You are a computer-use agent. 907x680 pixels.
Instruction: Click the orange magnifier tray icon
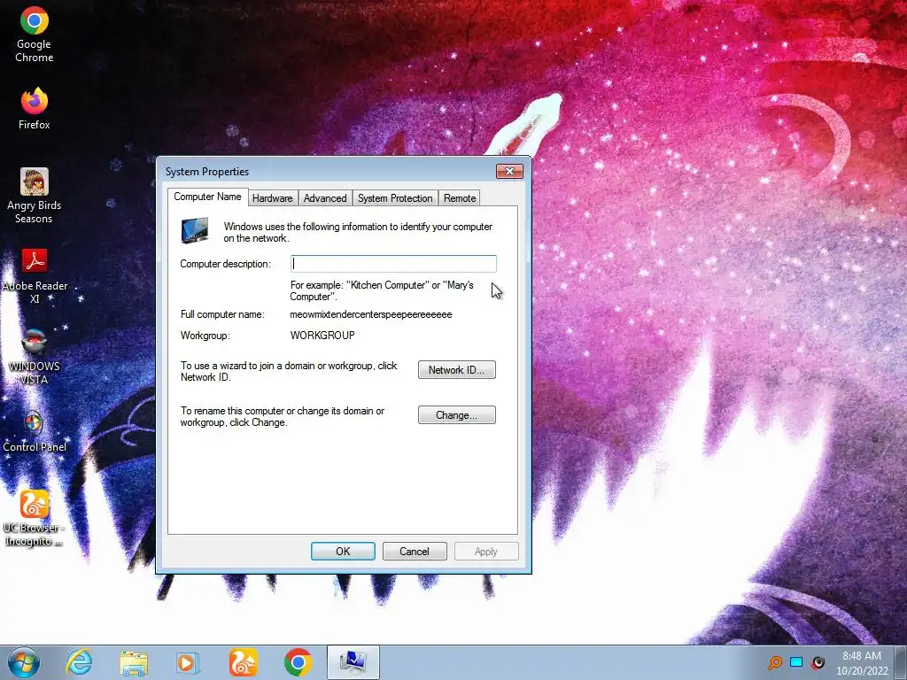[775, 662]
